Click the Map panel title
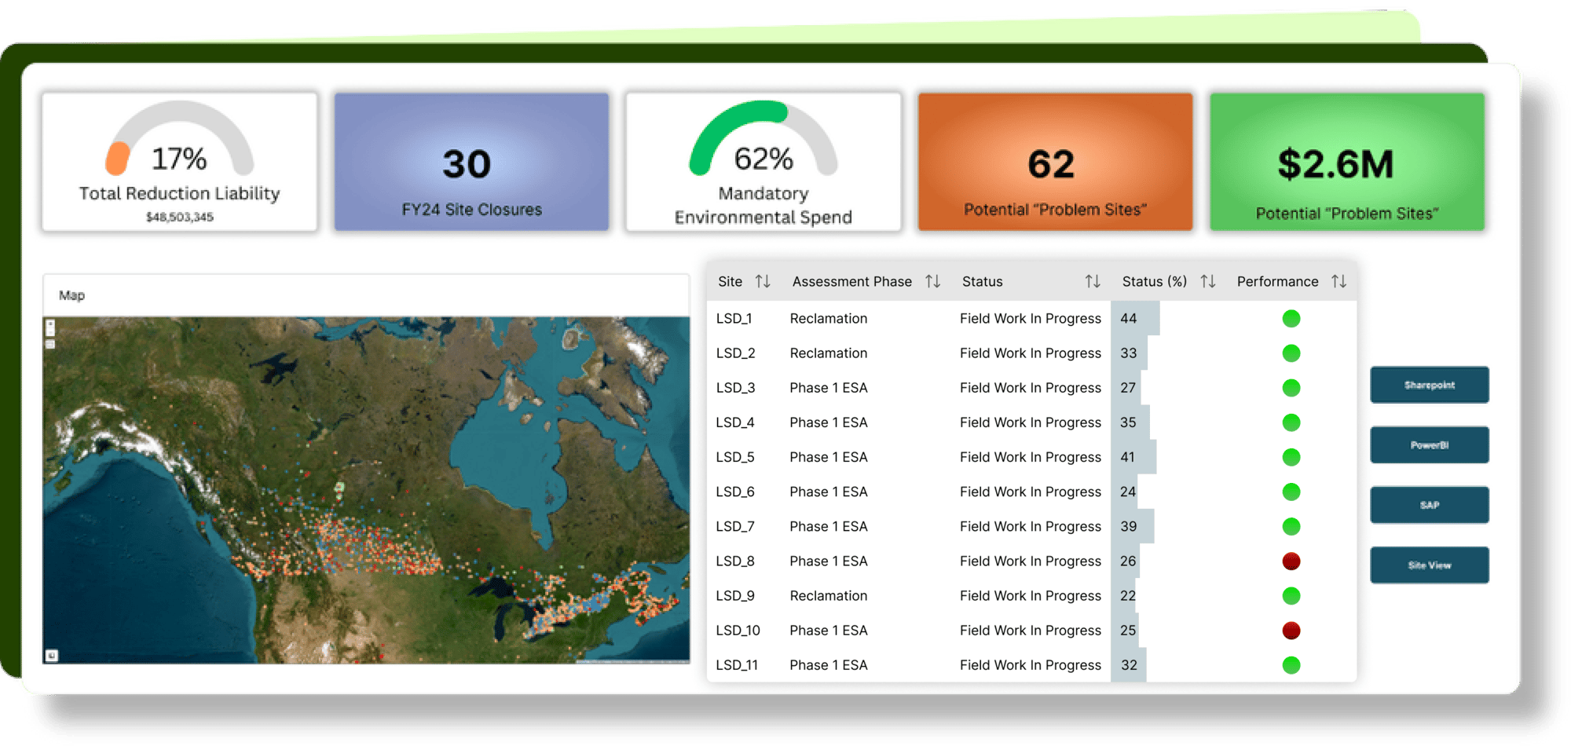This screenshot has height=746, width=1571. click(x=71, y=295)
